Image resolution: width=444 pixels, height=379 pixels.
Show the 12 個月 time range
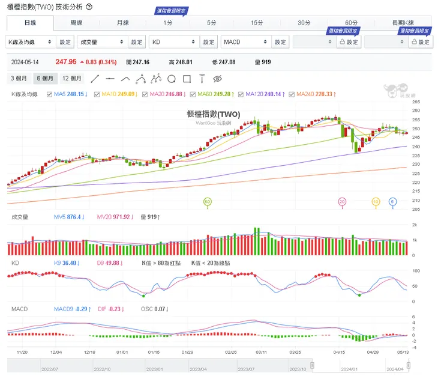[x=71, y=79]
